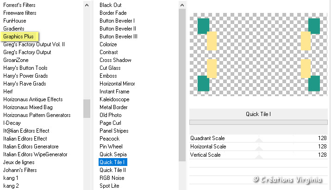Adjust the Vertical Scale slider
This screenshot has width=331, height=190.
tap(259, 155)
